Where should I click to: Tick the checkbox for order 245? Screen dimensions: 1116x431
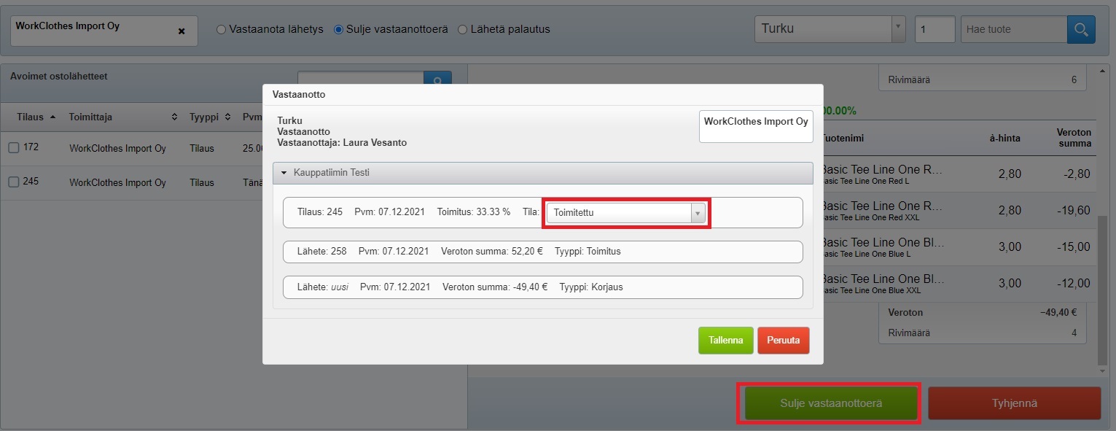point(14,182)
